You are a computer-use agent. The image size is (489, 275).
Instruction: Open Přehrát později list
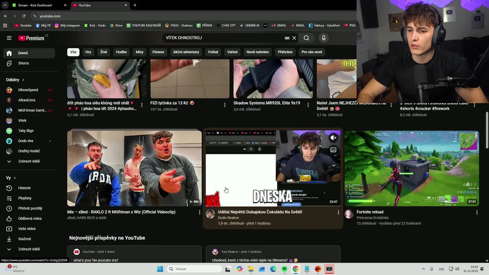point(29,208)
